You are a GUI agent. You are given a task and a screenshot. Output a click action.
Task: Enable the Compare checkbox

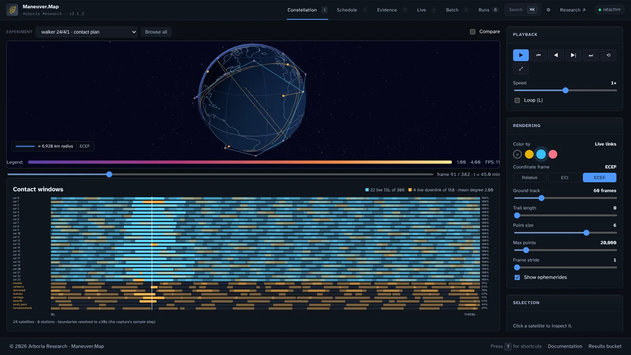click(472, 32)
